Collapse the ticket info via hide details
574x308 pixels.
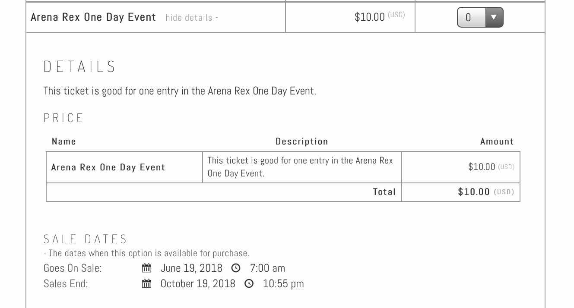click(x=191, y=18)
